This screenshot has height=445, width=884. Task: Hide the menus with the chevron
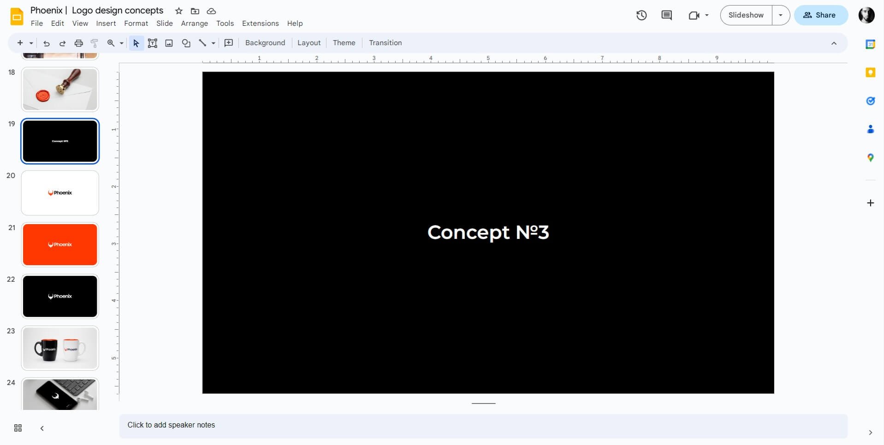coord(834,43)
